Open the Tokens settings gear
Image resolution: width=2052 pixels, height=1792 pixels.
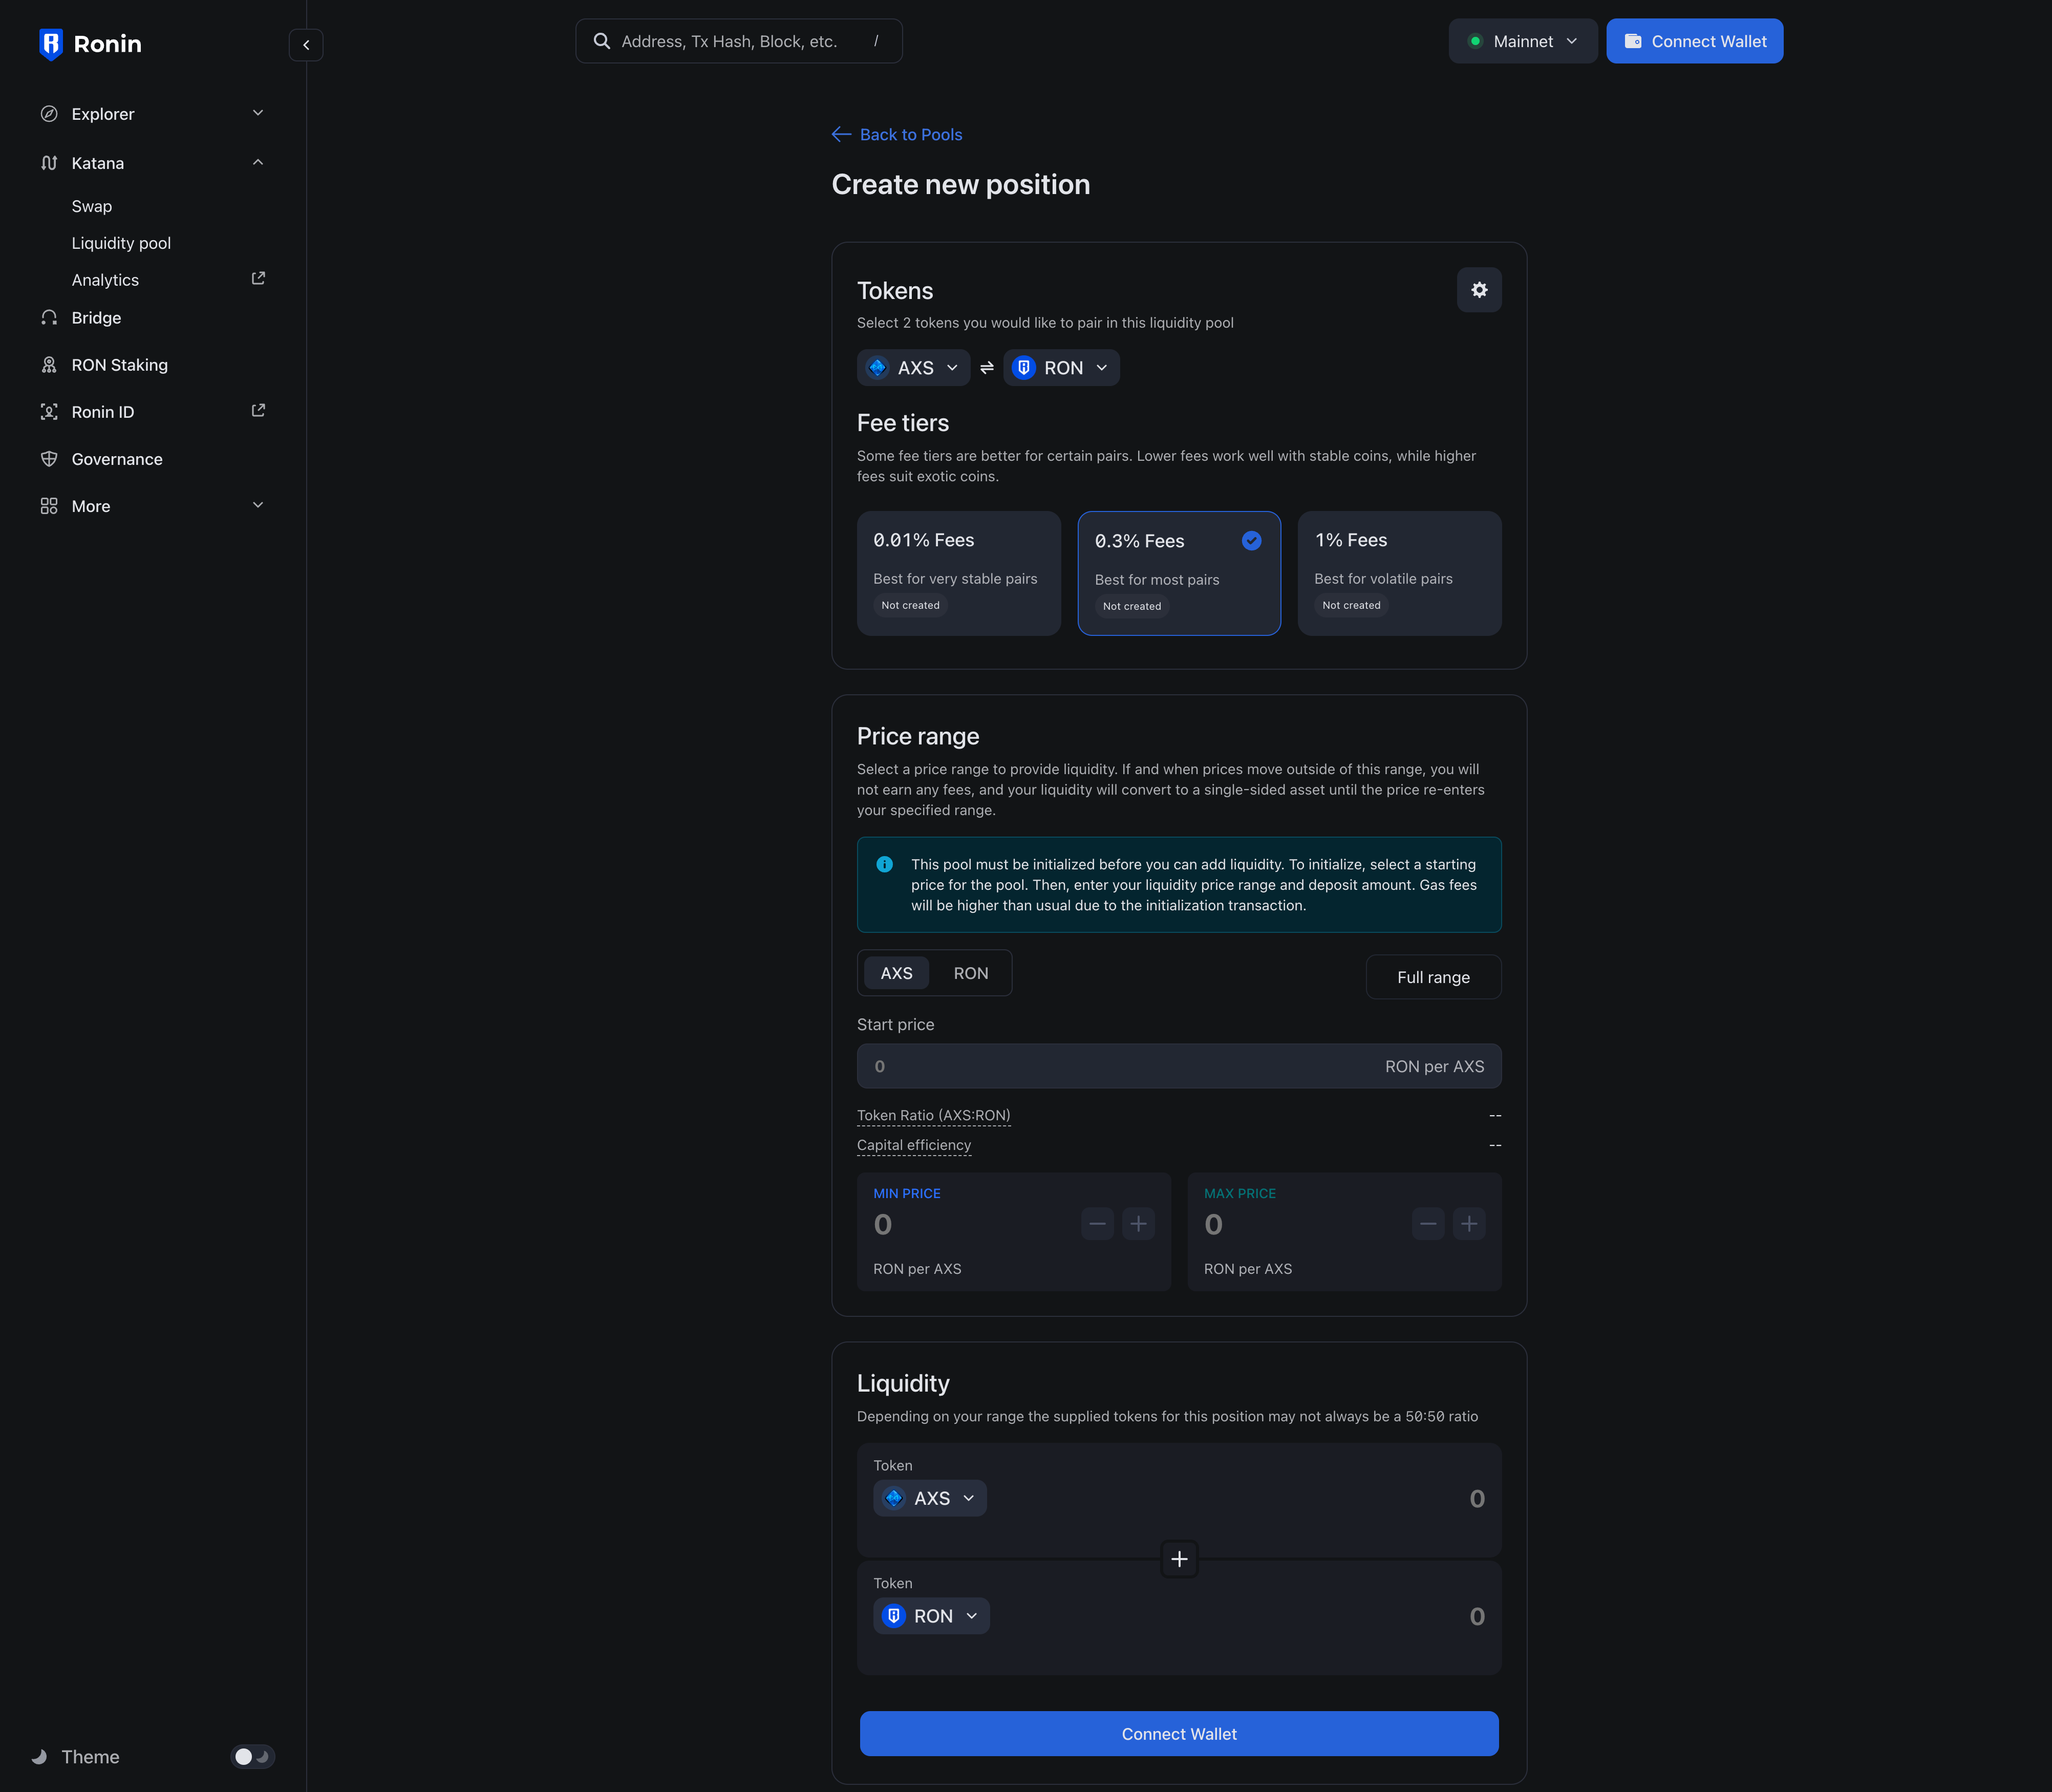pos(1479,290)
